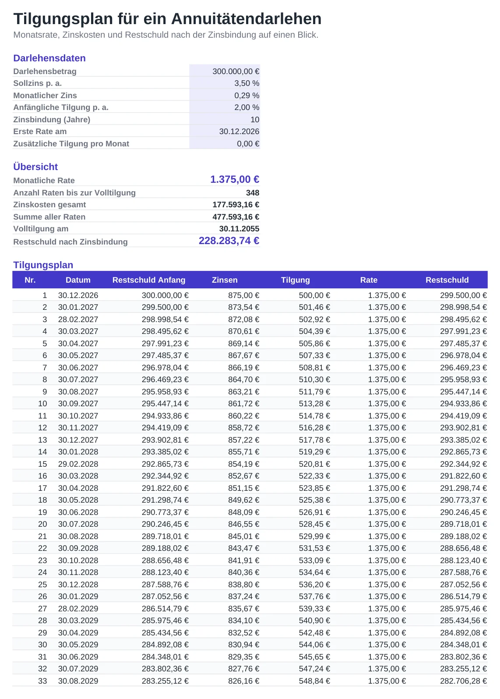Image resolution: width=500 pixels, height=699 pixels.
Task: Click the Tilgung column header
Action: point(296,280)
